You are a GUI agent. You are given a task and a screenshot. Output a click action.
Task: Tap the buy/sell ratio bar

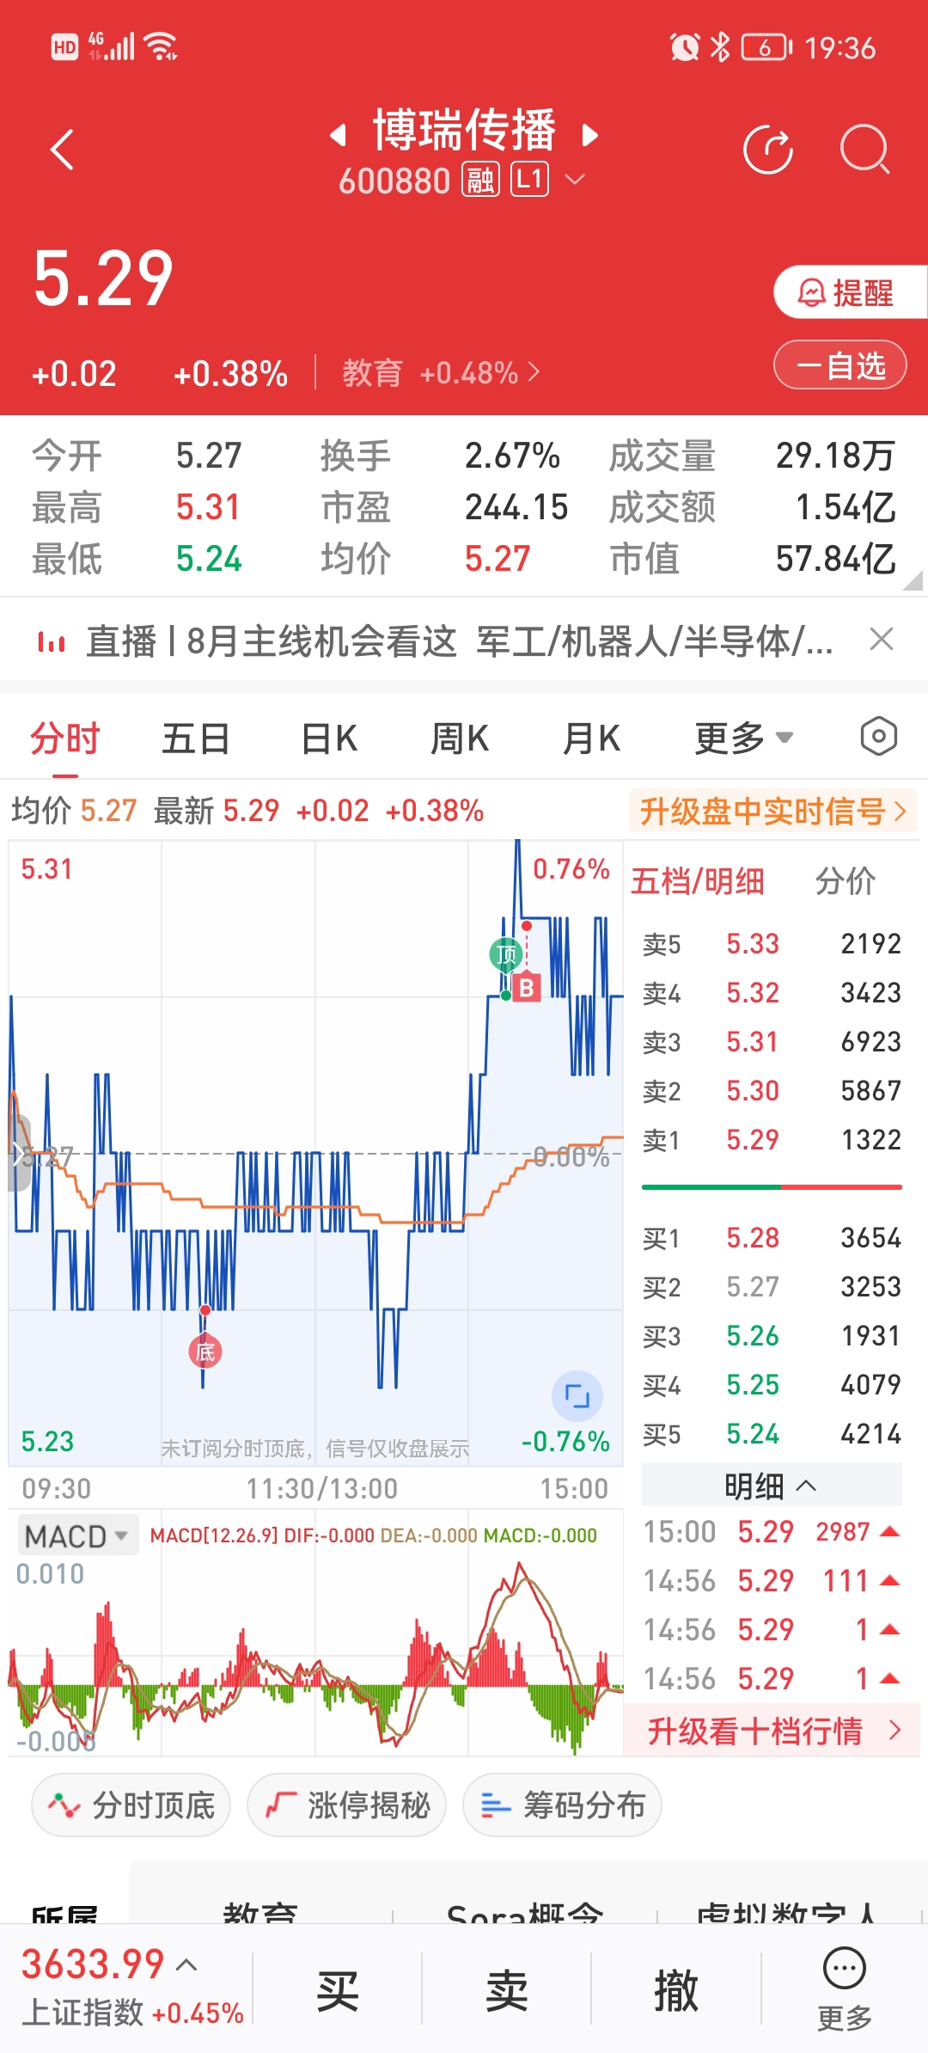pyautogui.click(x=772, y=1187)
